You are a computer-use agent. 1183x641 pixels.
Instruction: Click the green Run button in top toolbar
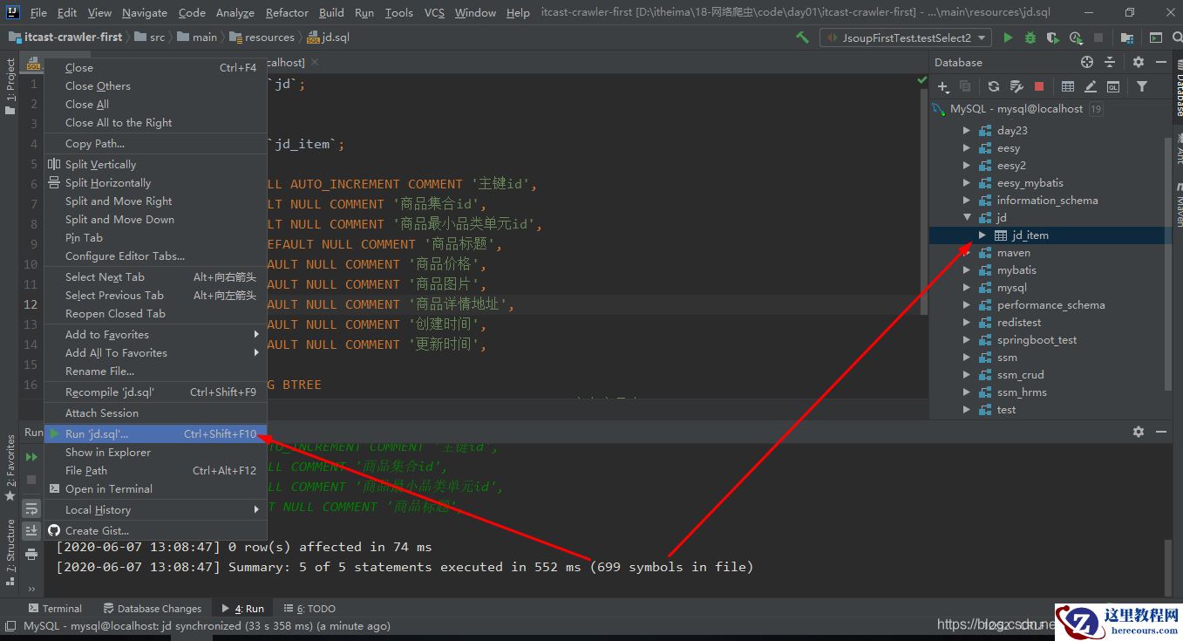(1008, 38)
